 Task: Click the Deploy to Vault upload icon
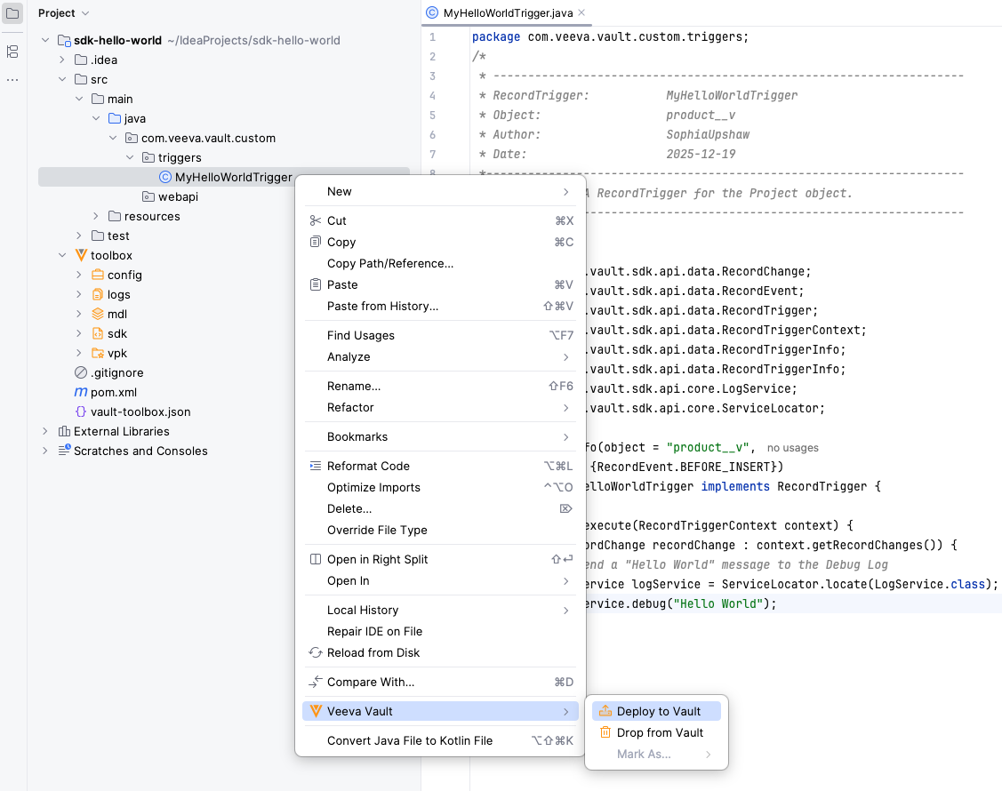605,711
